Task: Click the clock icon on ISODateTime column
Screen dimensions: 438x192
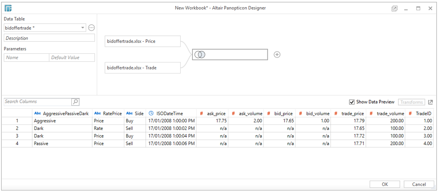Action: pyautogui.click(x=151, y=113)
